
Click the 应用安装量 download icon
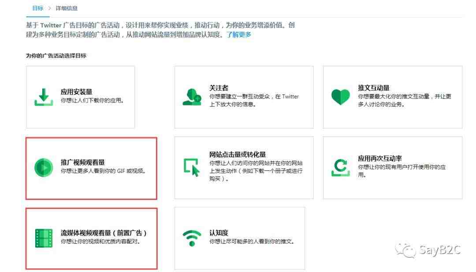44,97
